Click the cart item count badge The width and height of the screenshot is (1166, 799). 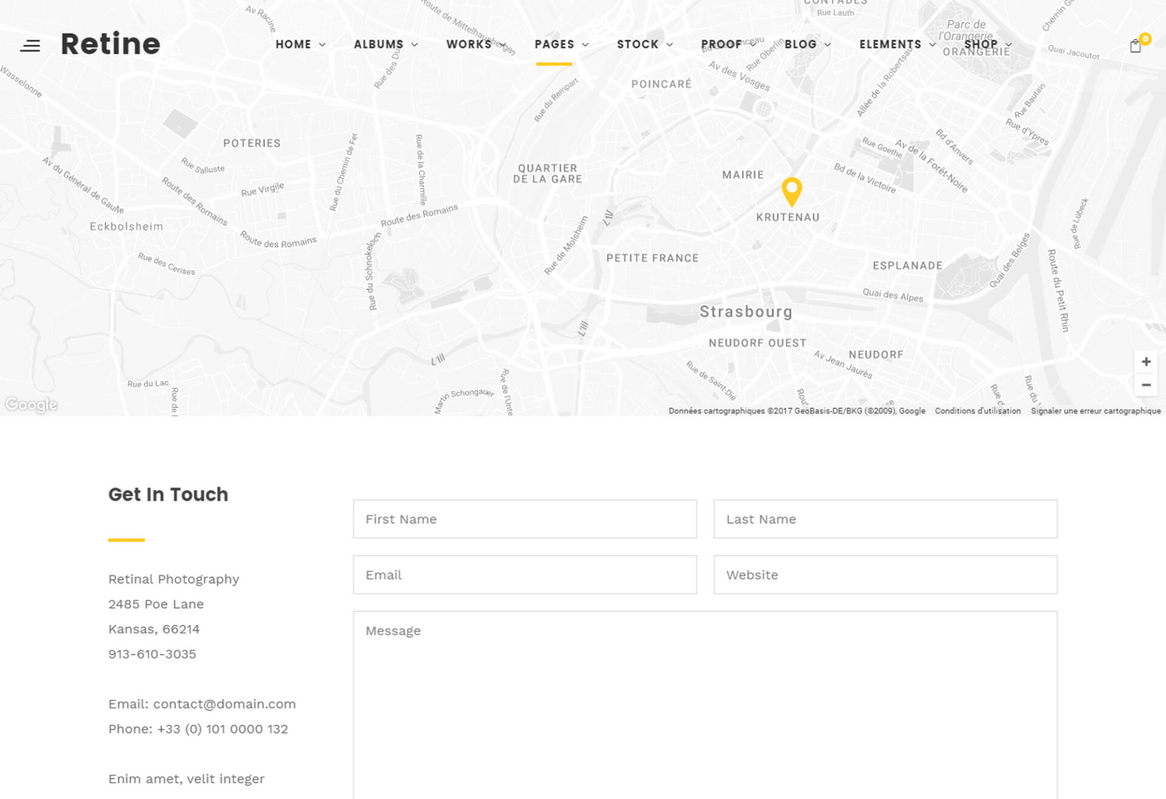click(1145, 38)
